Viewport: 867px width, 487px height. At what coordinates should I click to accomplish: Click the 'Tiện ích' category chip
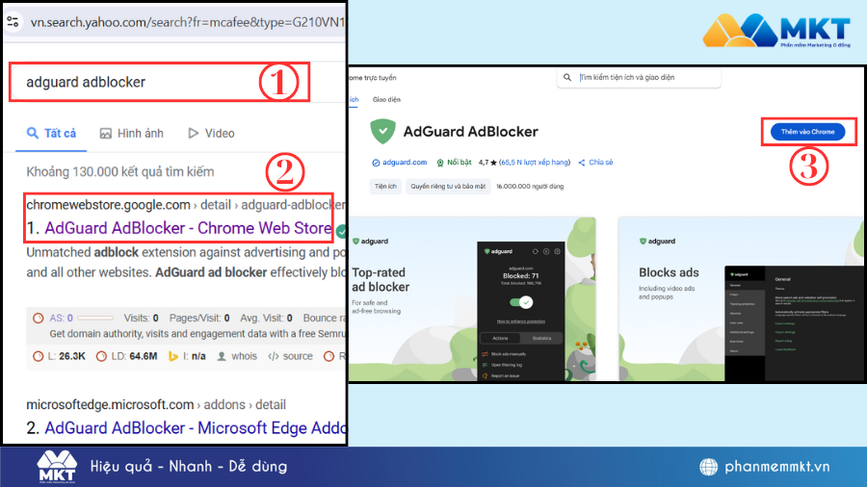click(x=385, y=186)
